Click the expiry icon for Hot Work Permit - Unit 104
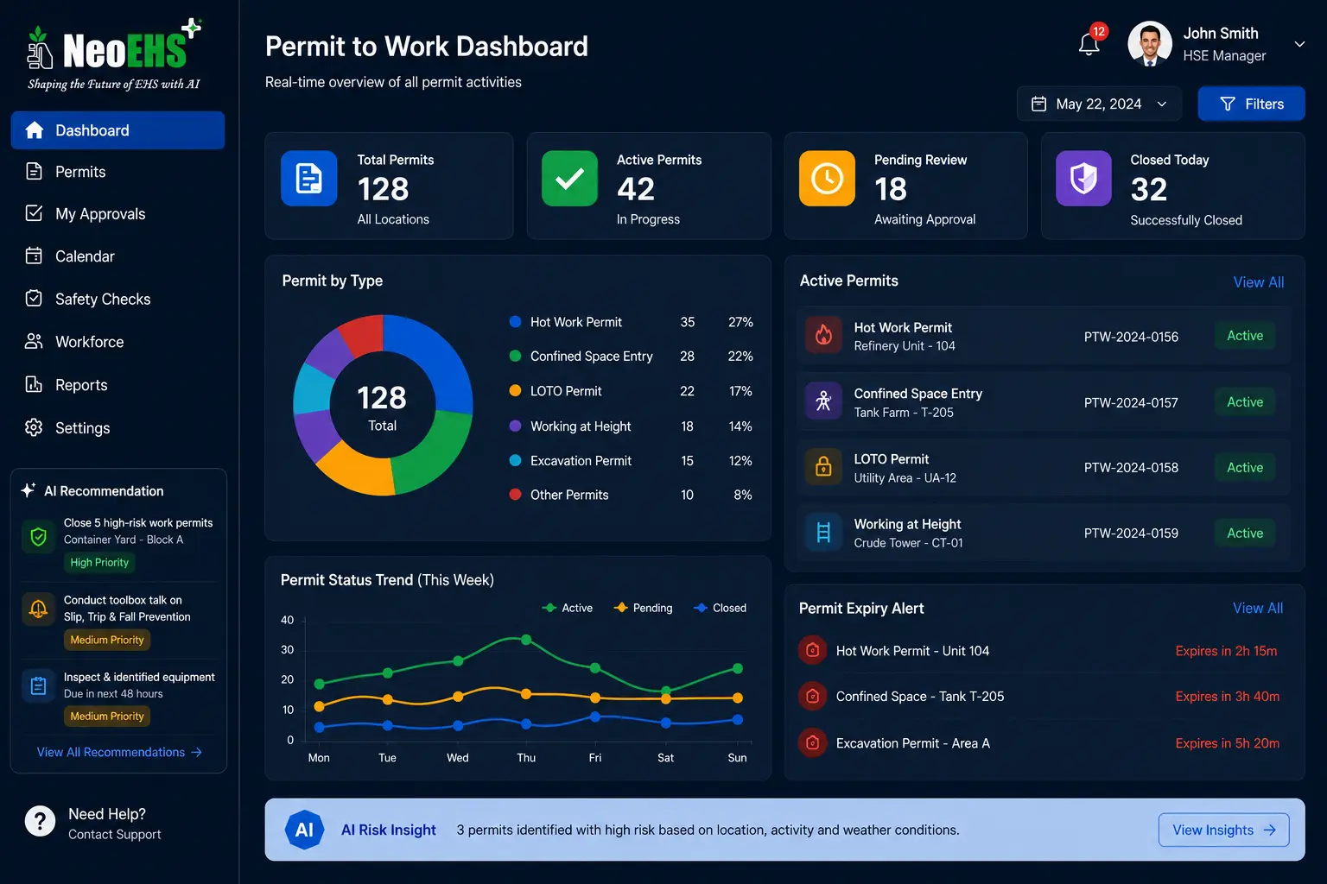The height and width of the screenshot is (884, 1327). 812,650
